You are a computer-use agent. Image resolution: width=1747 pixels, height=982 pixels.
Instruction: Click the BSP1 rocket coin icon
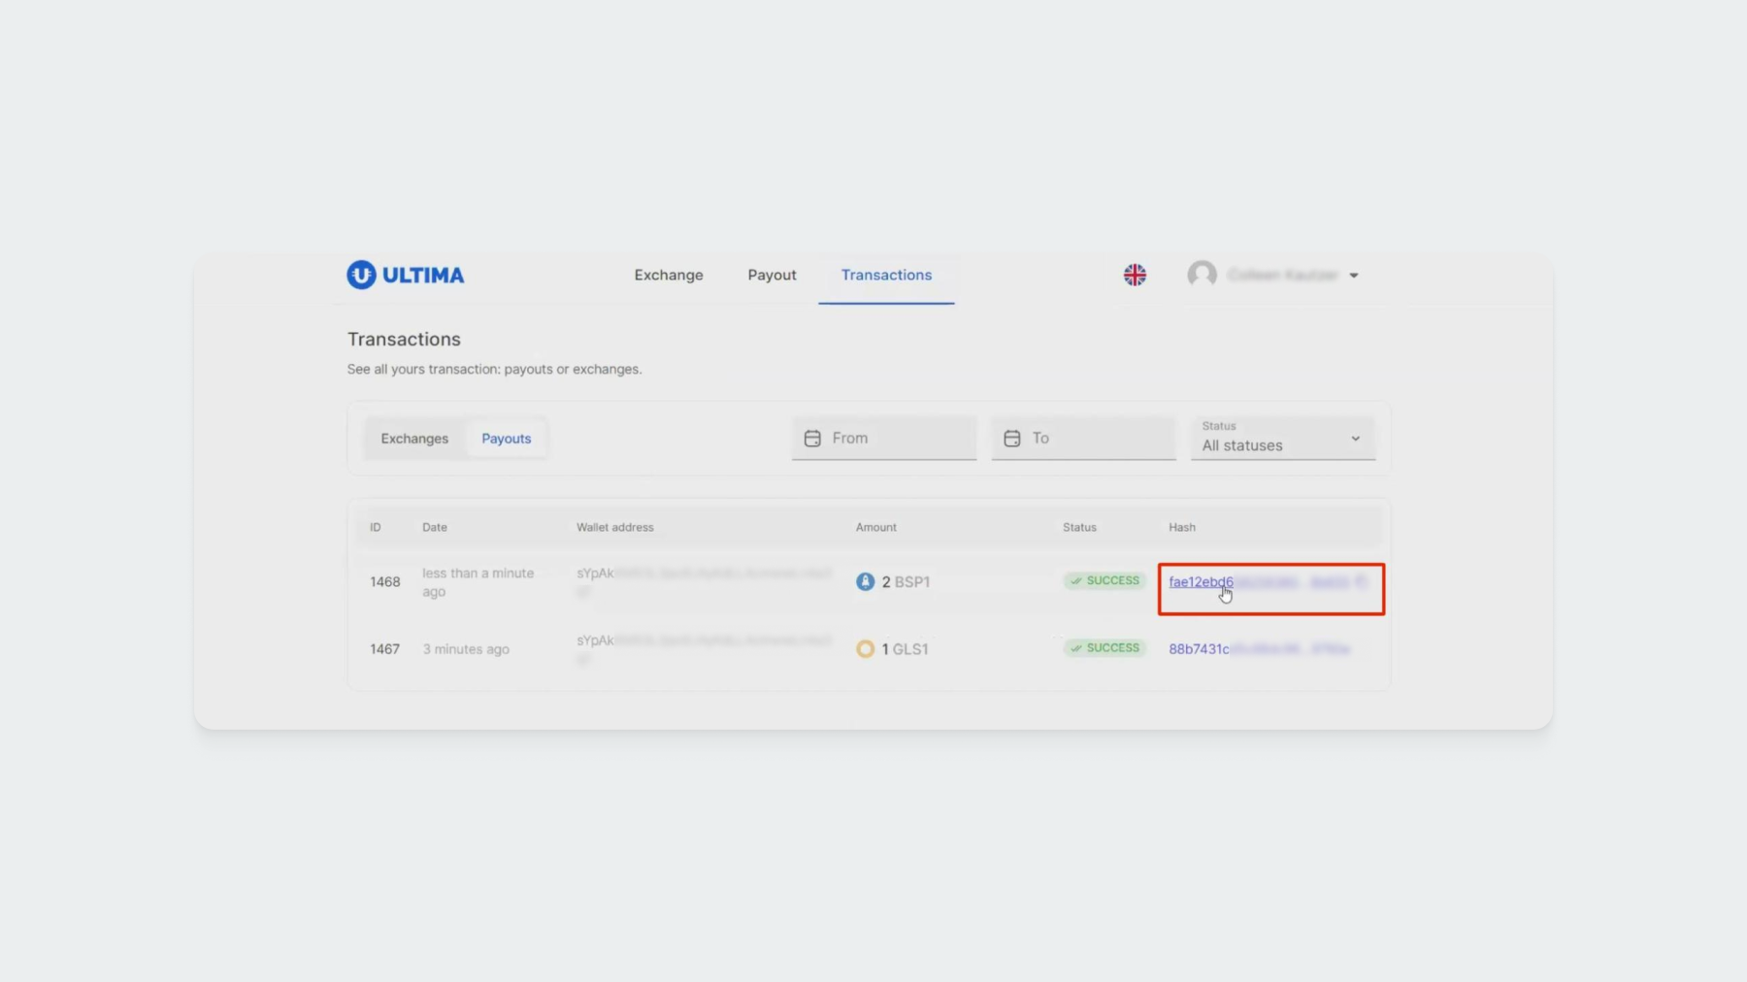[x=865, y=582]
